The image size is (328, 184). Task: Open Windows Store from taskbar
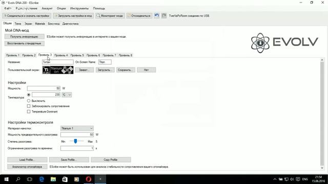[65, 179]
